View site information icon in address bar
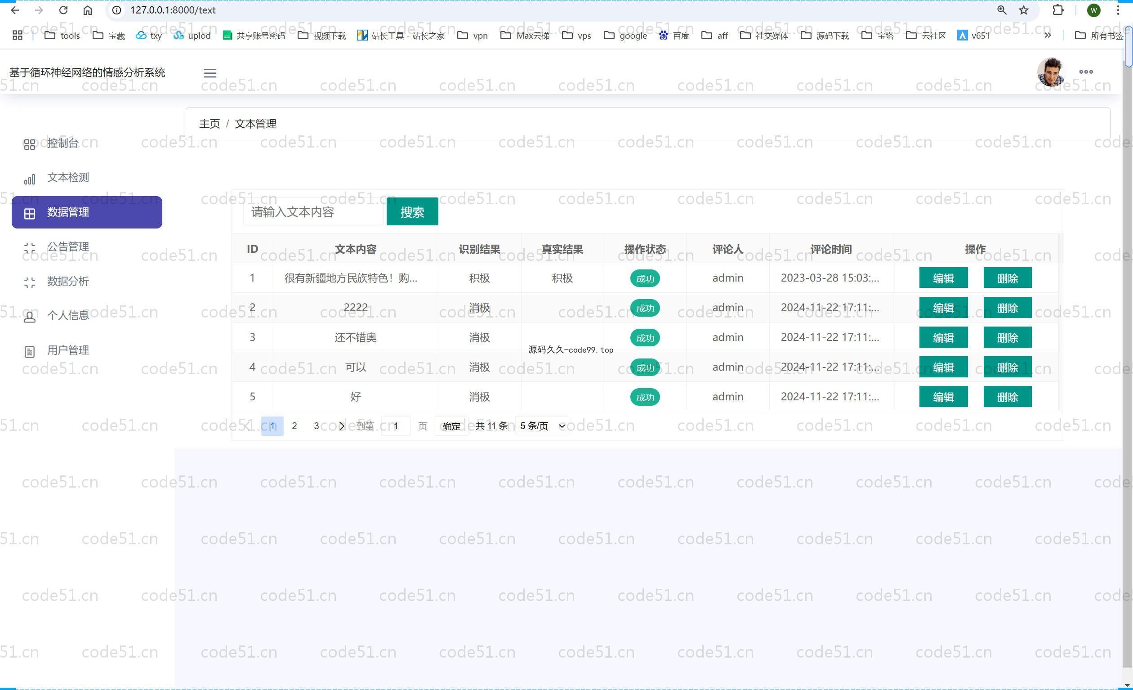This screenshot has height=690, width=1133. 117,10
